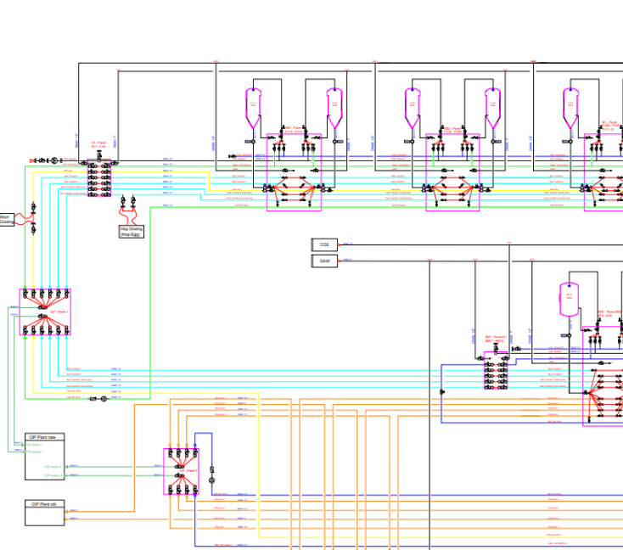Click the Wort Cooling box
The height and width of the screenshot is (550, 623).
click(6, 220)
